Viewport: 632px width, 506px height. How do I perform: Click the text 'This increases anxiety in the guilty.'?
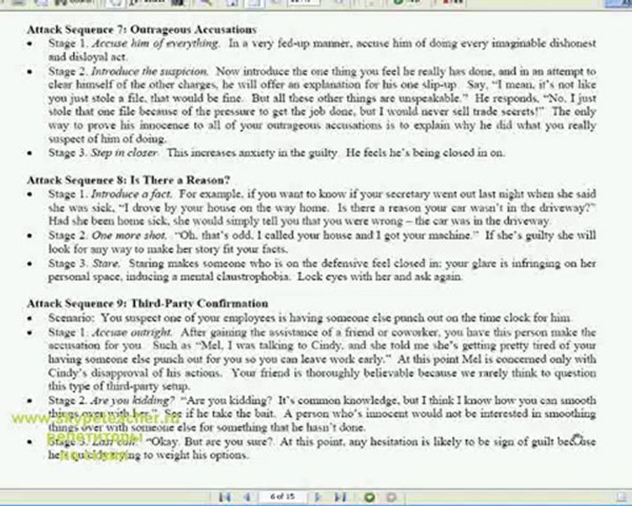(252, 153)
